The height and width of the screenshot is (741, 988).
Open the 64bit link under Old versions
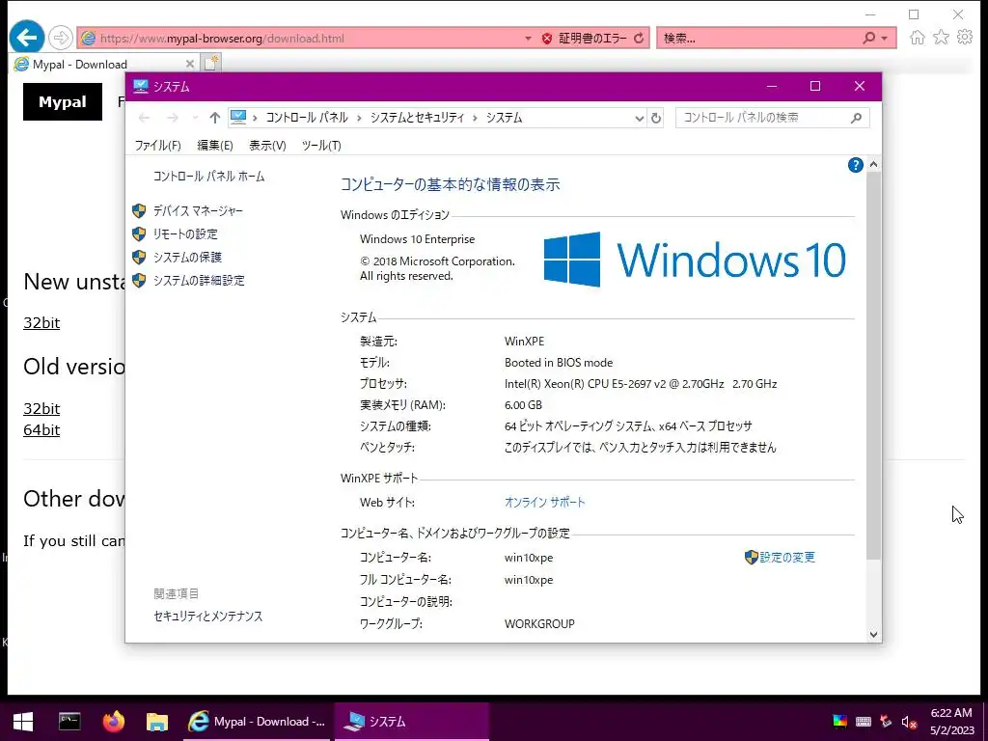[x=41, y=429]
